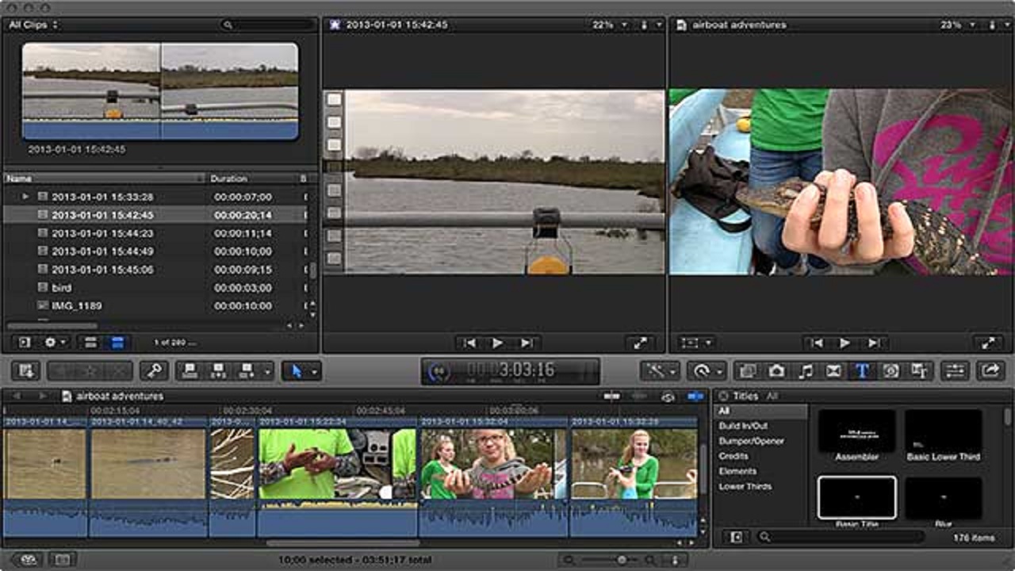Open the magic wand enhancements menu
This screenshot has width=1015, height=571.
click(x=660, y=370)
